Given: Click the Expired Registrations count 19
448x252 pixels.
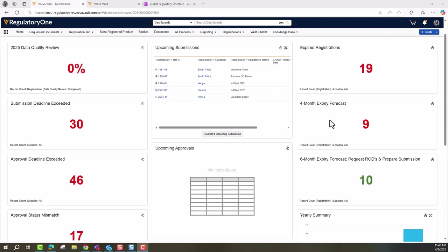Looking at the screenshot, I should [366, 68].
